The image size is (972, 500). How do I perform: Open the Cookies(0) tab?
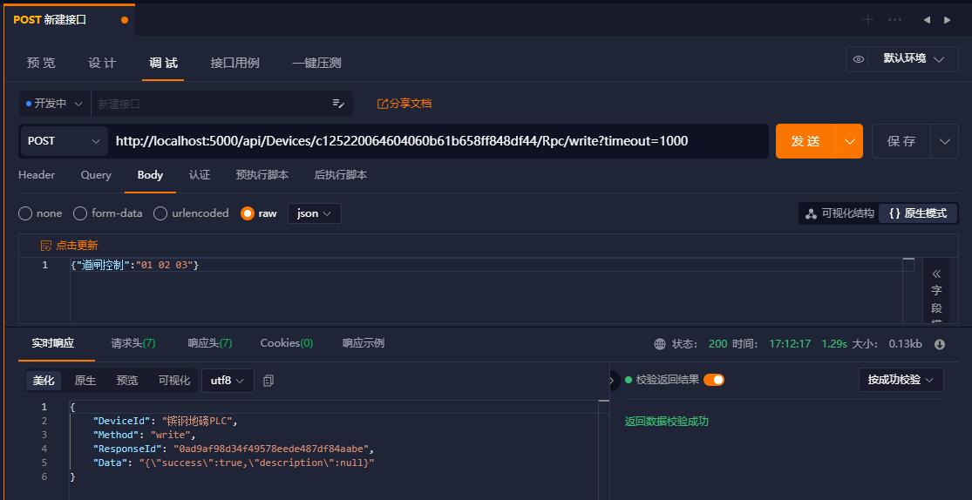(287, 343)
